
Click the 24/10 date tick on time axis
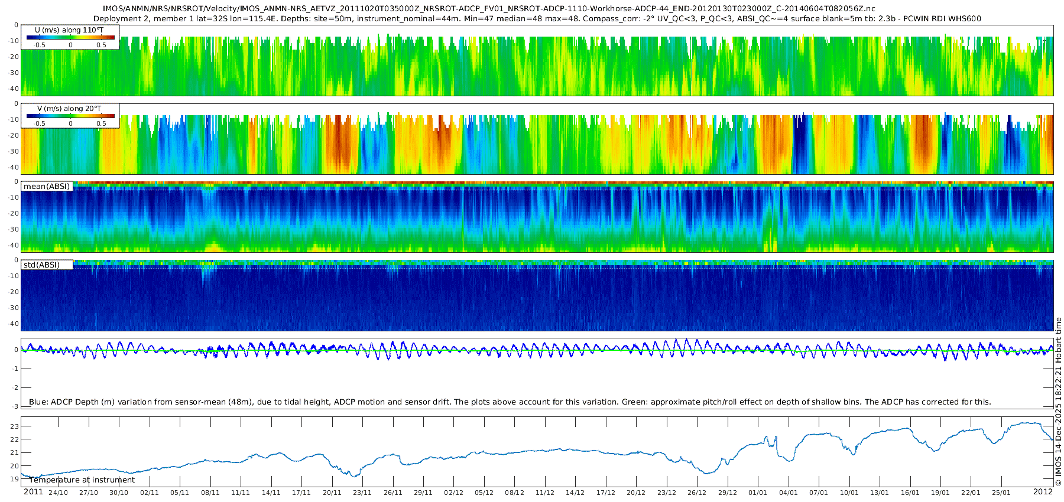point(58,493)
